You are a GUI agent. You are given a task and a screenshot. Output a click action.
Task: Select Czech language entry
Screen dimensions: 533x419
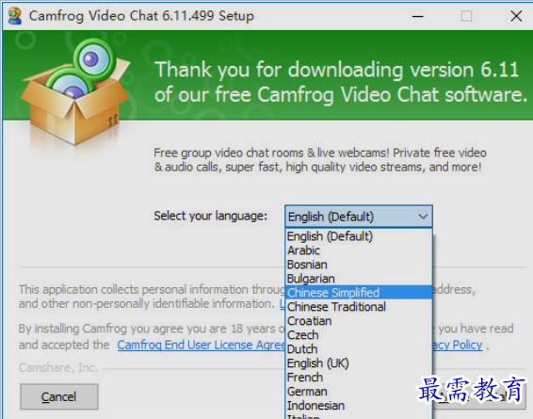[x=359, y=335]
